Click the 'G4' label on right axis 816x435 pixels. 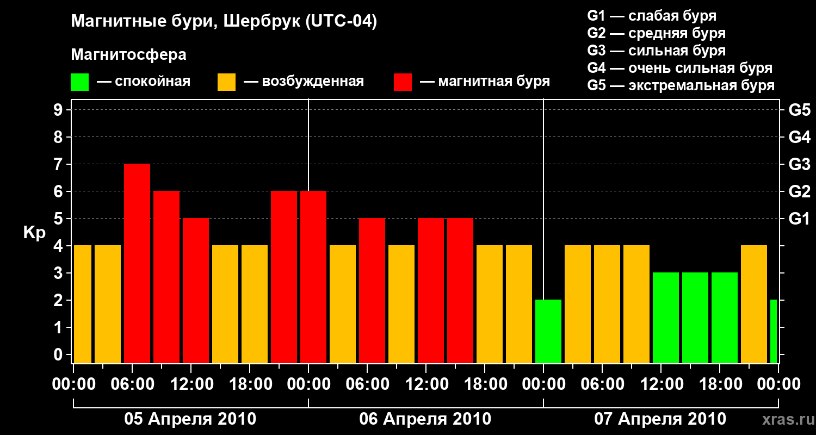pyautogui.click(x=799, y=137)
